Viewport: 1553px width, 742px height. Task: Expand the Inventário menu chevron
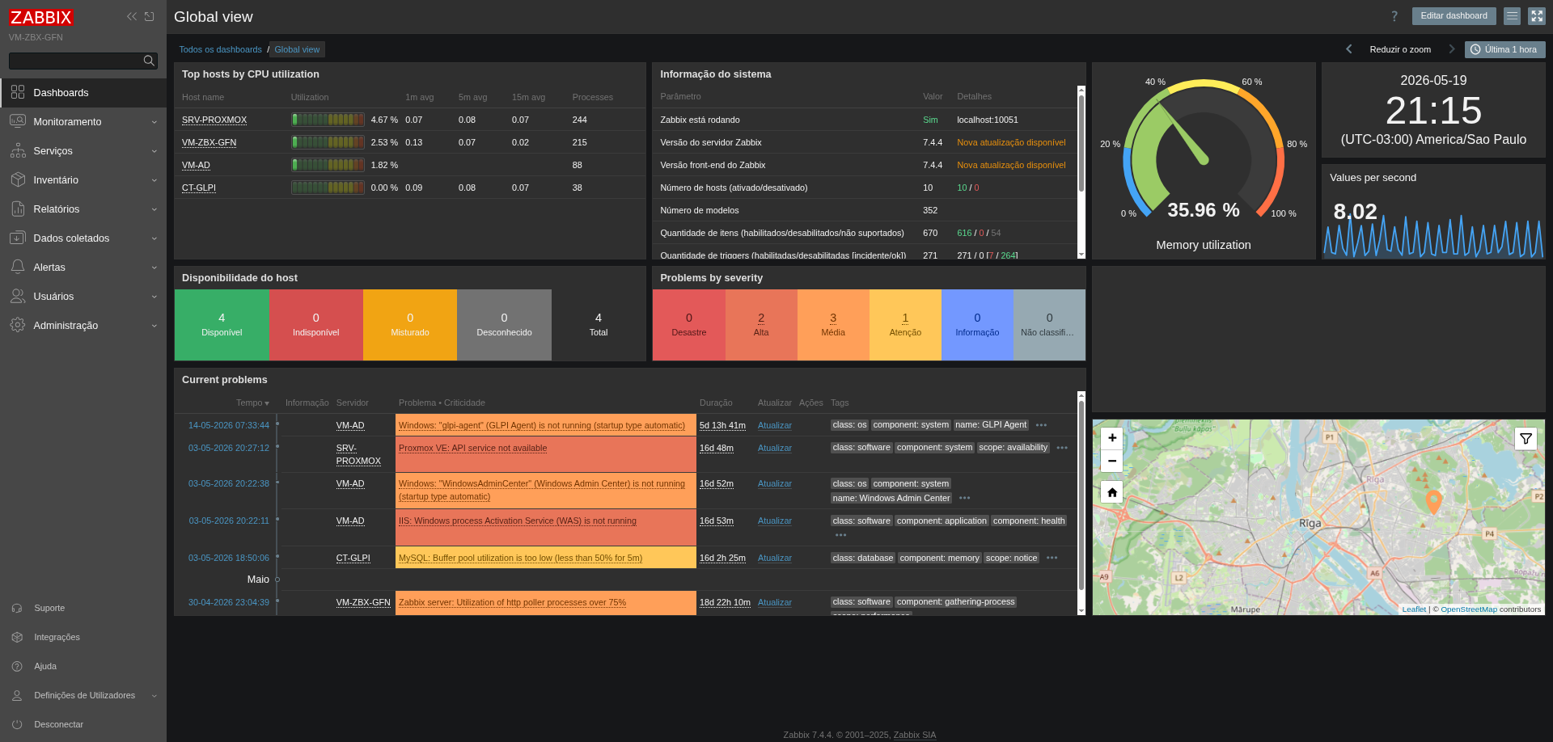154,180
